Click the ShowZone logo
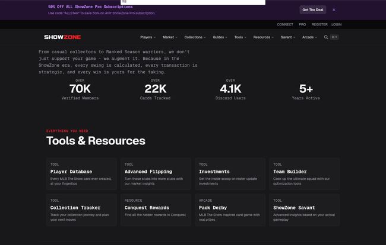 [62, 37]
